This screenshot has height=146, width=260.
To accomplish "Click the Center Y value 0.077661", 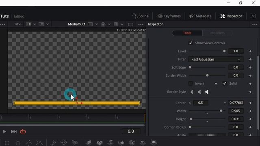I will [x=236, y=103].
